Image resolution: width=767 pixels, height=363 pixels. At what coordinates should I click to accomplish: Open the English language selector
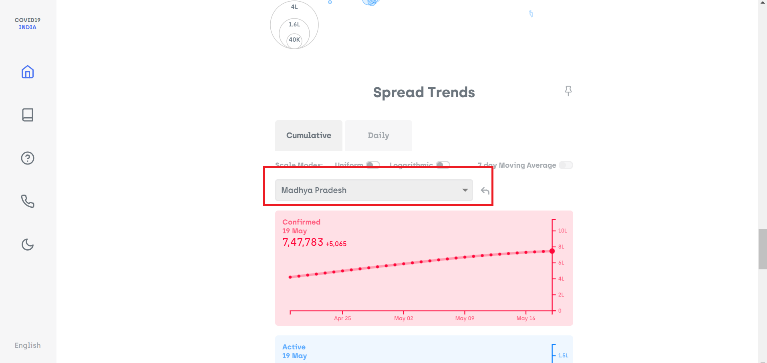coord(27,345)
